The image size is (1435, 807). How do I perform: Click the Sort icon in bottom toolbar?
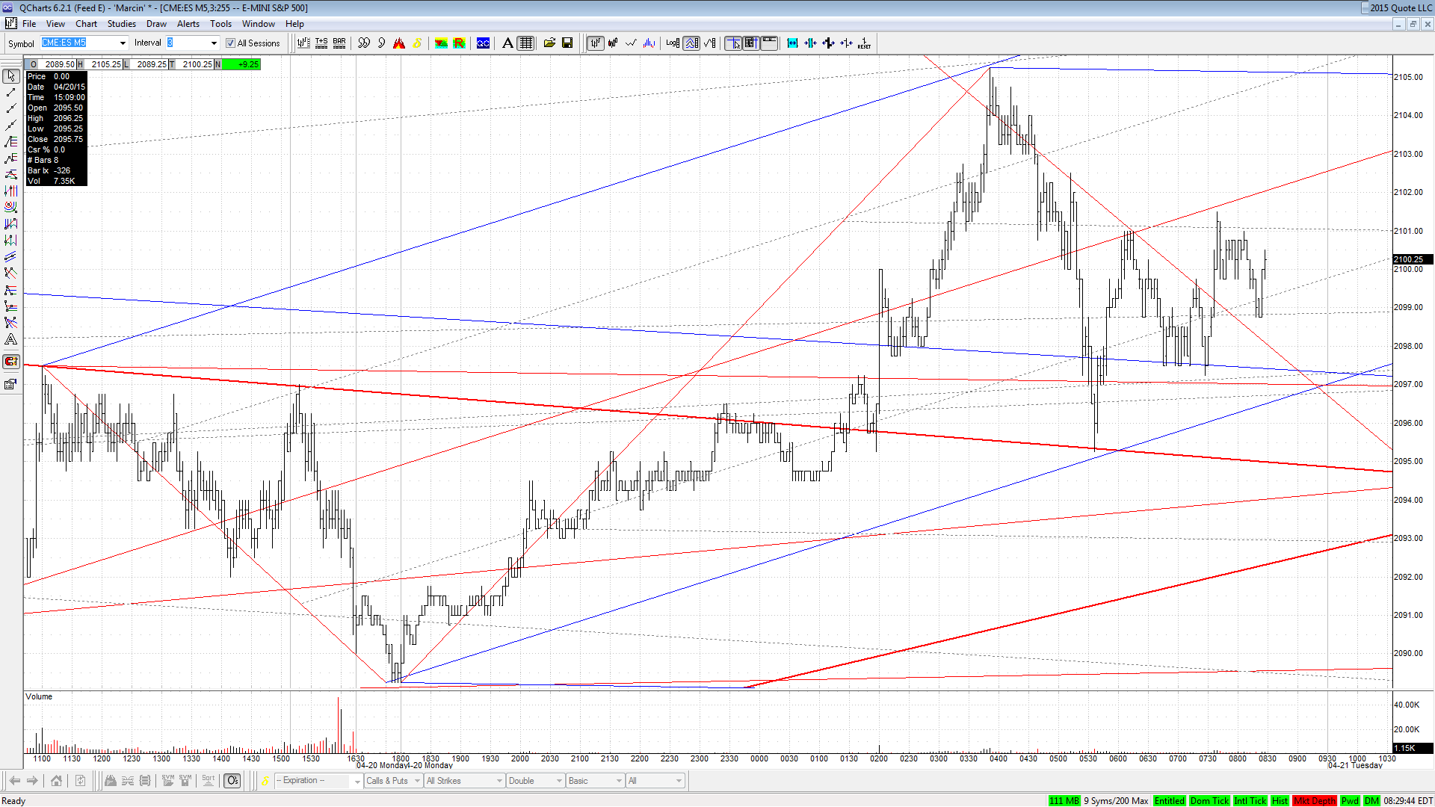tap(209, 781)
